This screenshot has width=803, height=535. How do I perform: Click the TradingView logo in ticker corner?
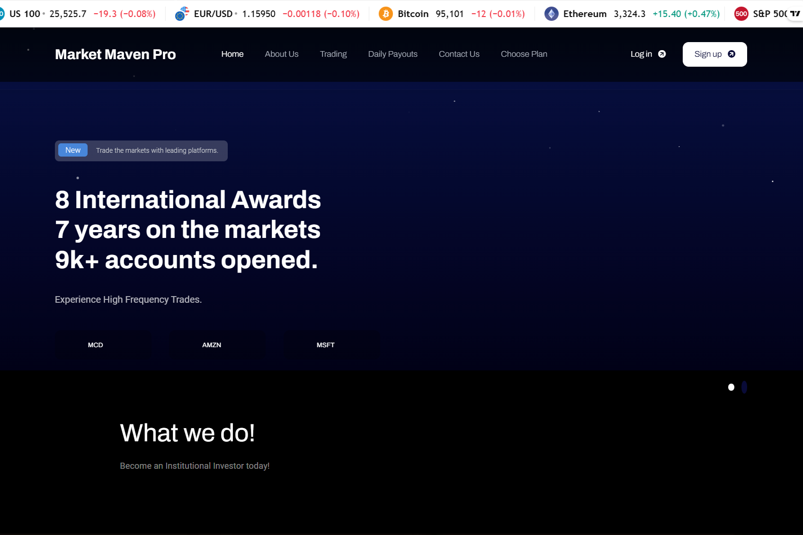click(795, 14)
